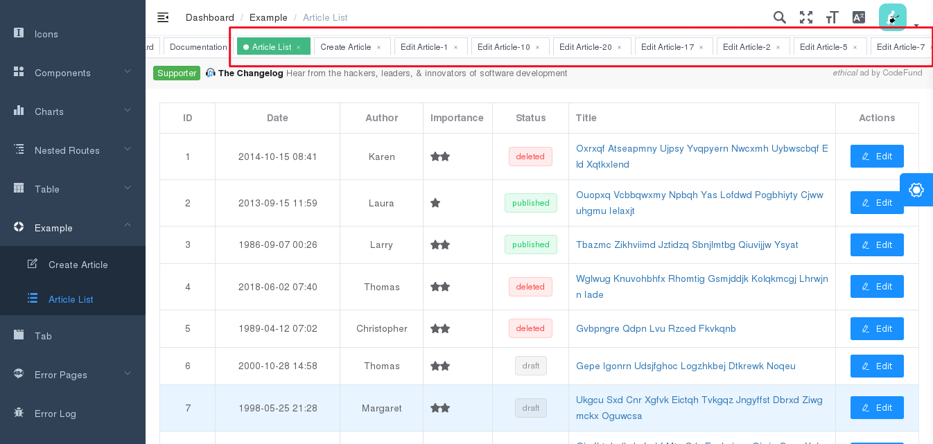
Task: Click Edit on Karen's deleted article
Action: pos(877,156)
